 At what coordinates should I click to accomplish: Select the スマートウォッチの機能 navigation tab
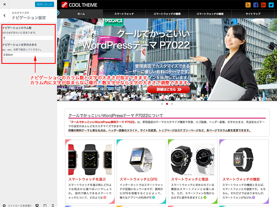click(x=210, y=14)
